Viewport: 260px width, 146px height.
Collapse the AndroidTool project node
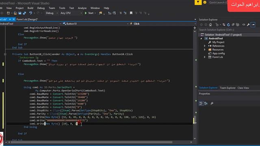[201, 39]
